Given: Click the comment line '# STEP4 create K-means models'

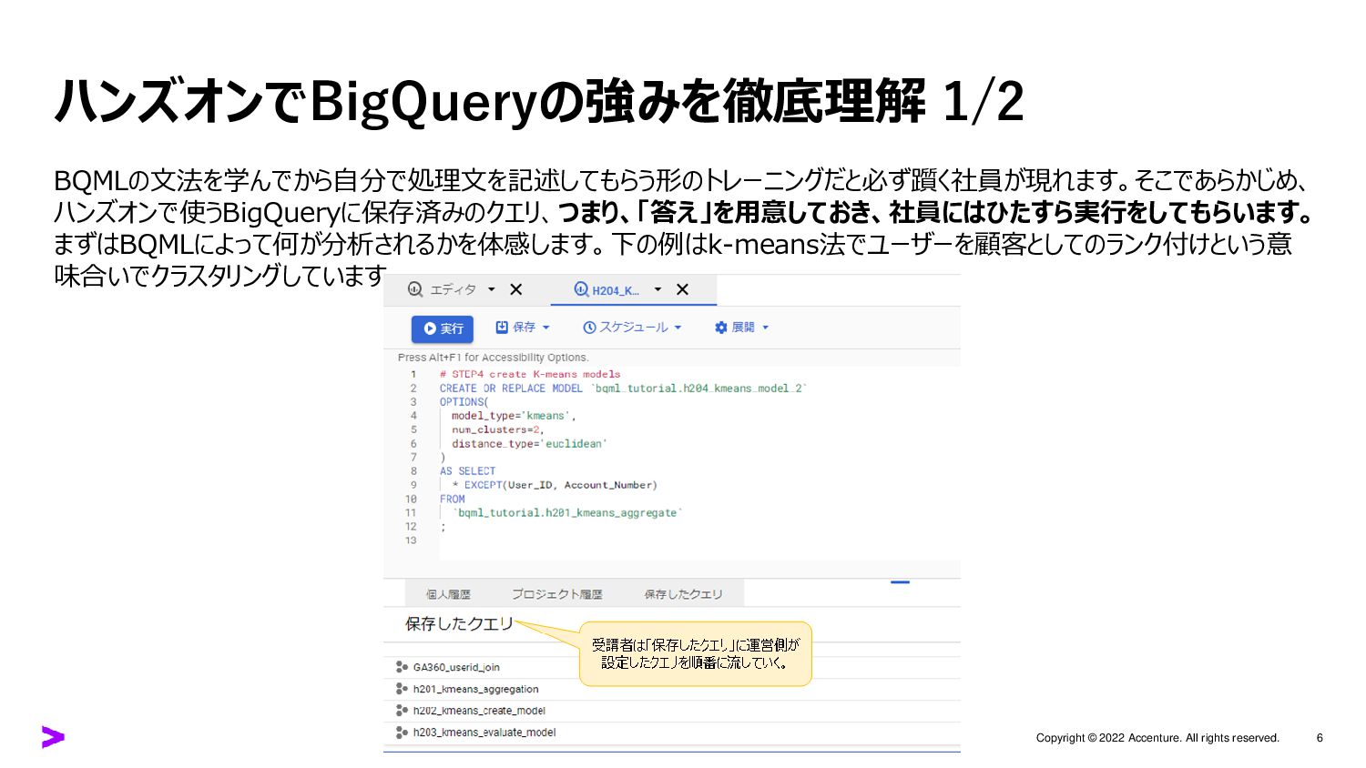Looking at the screenshot, I should [530, 374].
